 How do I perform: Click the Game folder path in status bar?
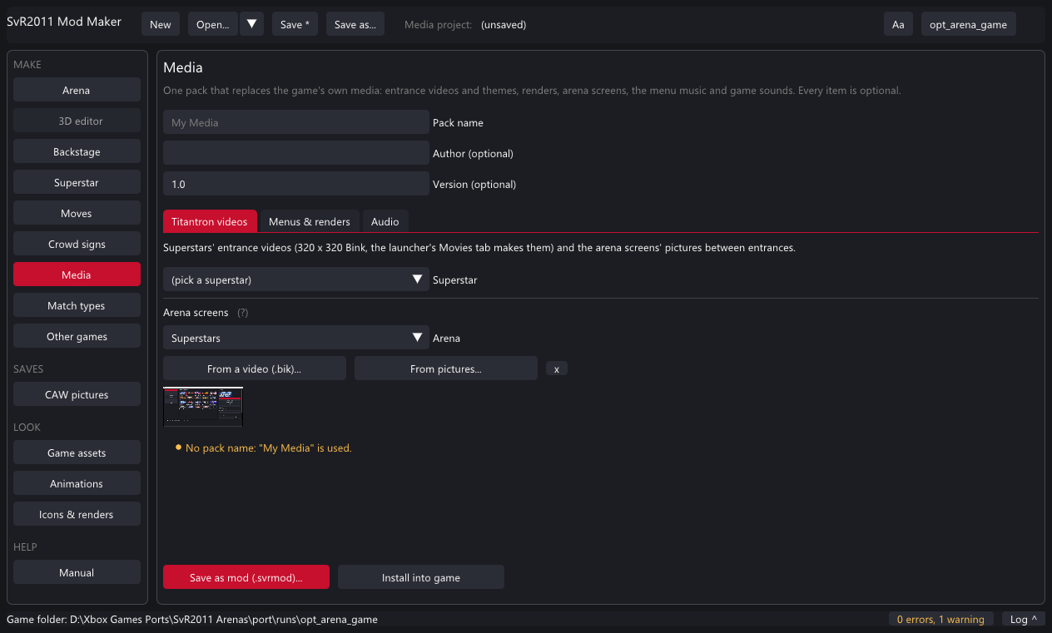[x=192, y=619]
